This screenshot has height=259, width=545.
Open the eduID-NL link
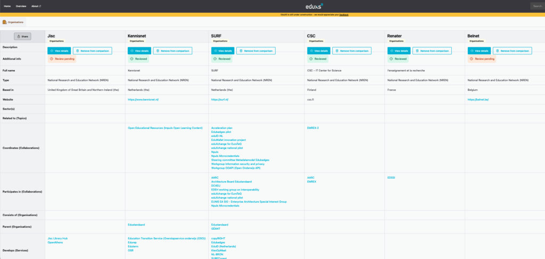pos(217,136)
